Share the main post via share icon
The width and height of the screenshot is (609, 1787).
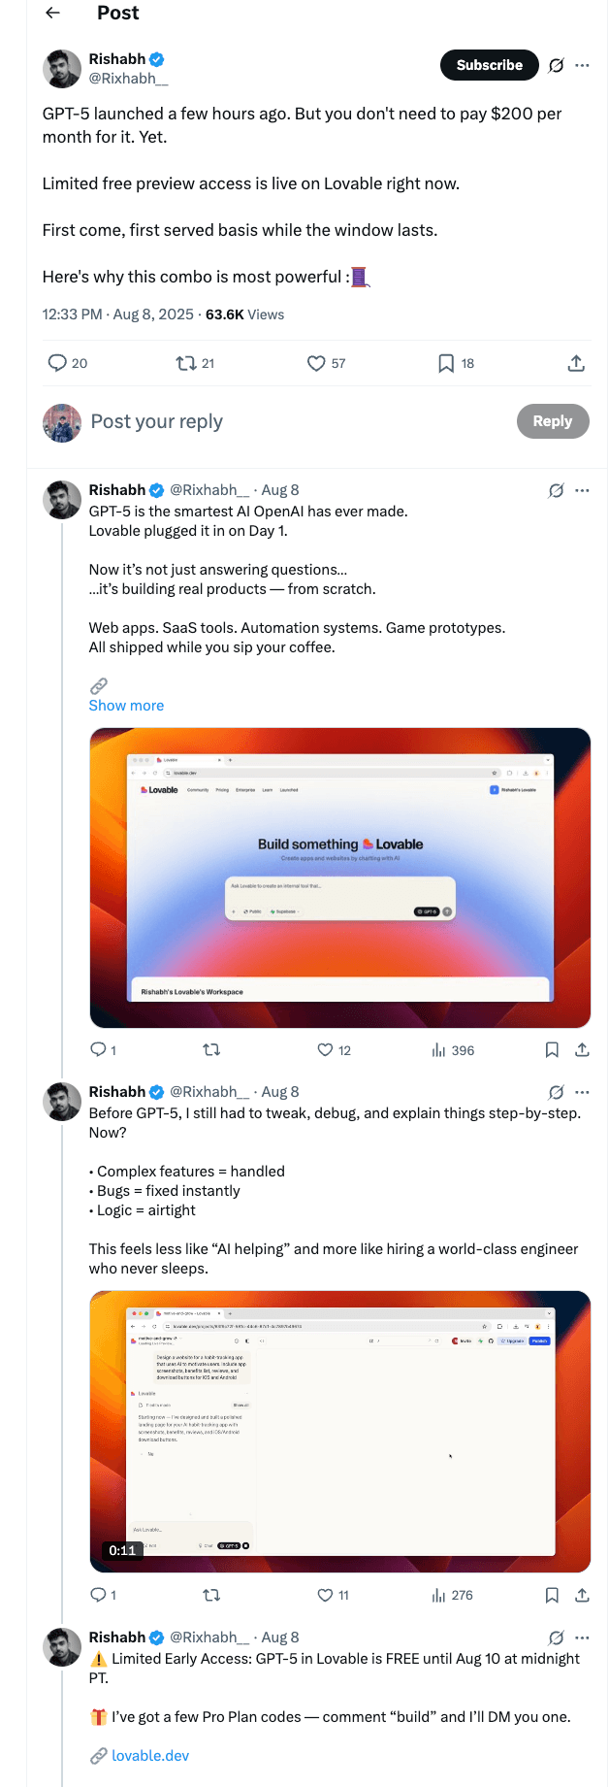576,363
